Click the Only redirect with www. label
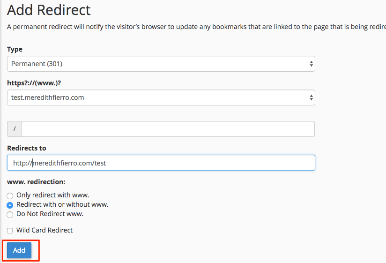Viewport: 386px width, 263px height. [x=52, y=195]
